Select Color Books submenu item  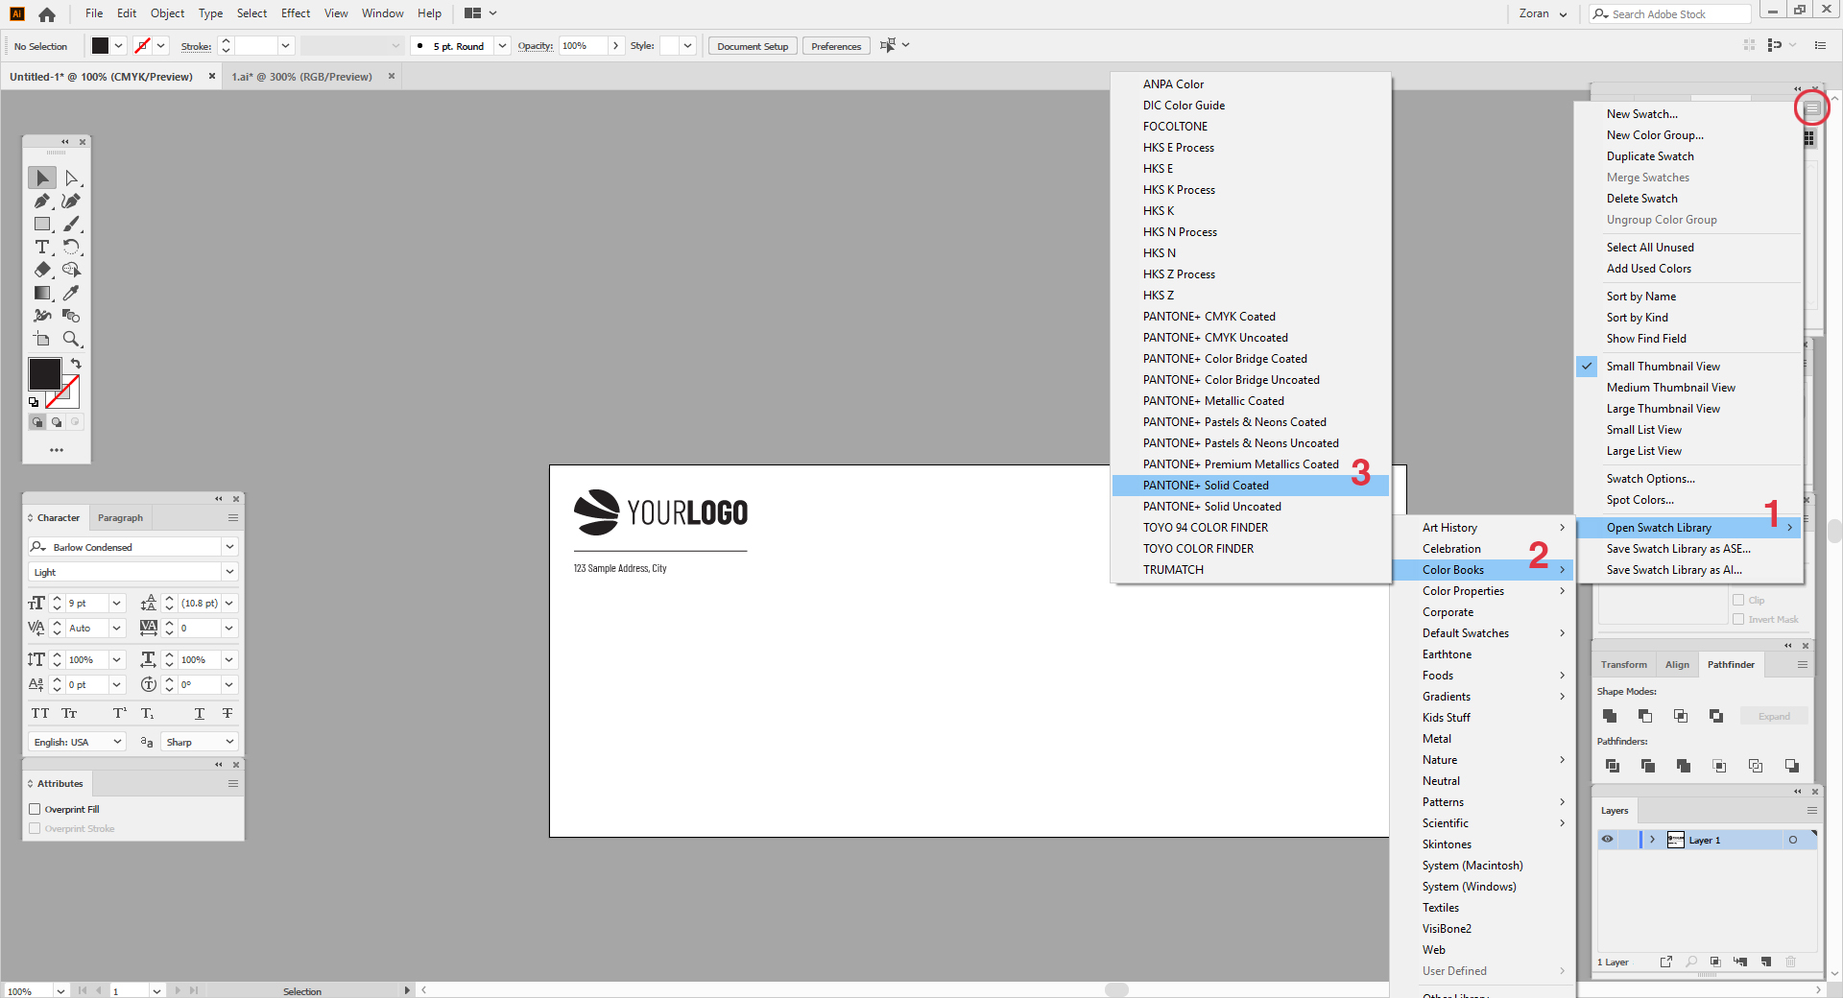(1483, 570)
